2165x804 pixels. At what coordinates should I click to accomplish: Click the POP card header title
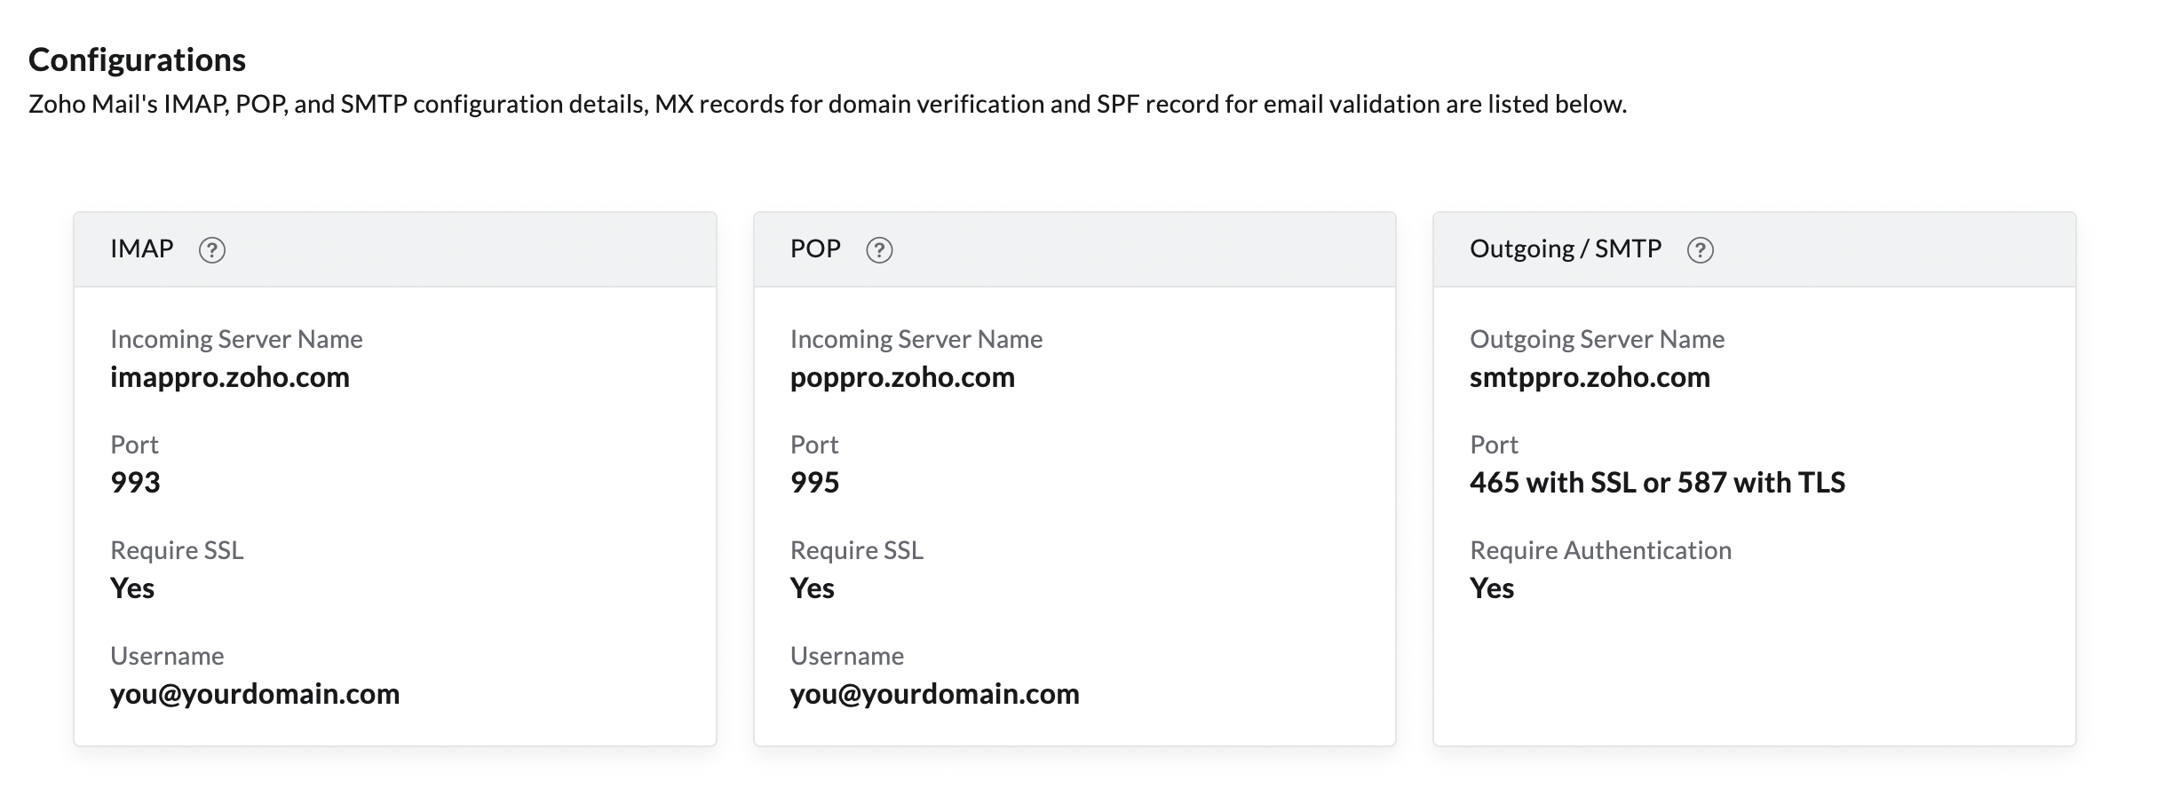coord(815,248)
